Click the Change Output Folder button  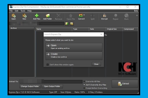30,86
